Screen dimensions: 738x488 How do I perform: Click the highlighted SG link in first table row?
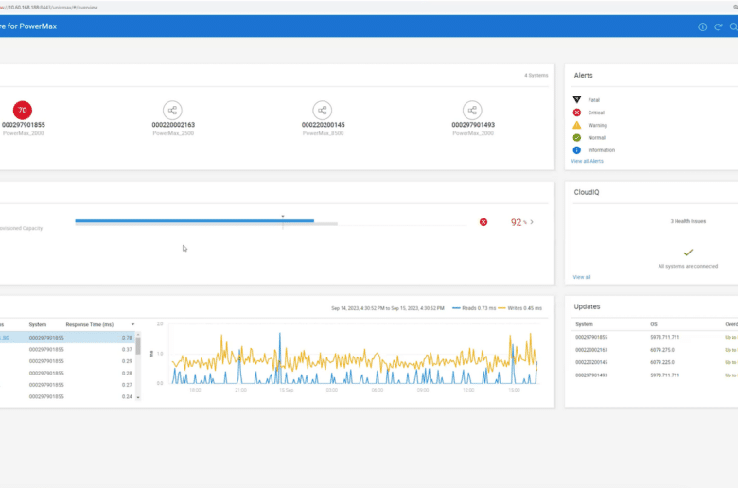click(4, 338)
